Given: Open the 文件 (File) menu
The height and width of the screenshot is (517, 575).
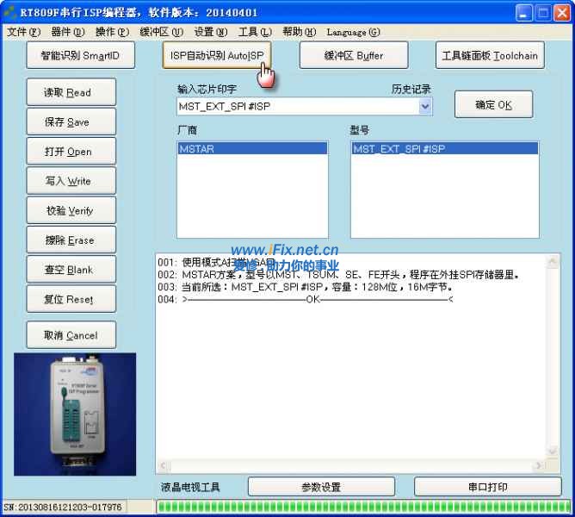Looking at the screenshot, I should [x=23, y=32].
